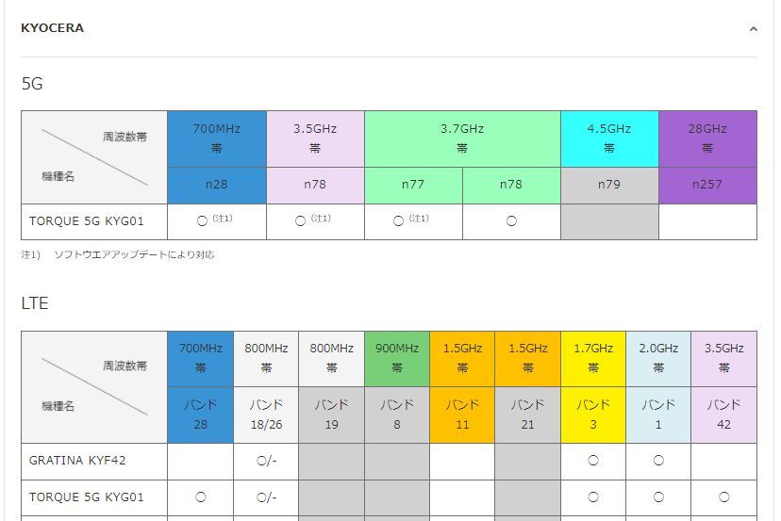Collapse the KYOCERA section with the chevron
Screen dimensions: 781x521
[753, 29]
